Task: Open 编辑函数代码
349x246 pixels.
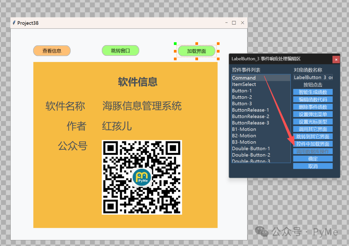Action: tap(313, 99)
